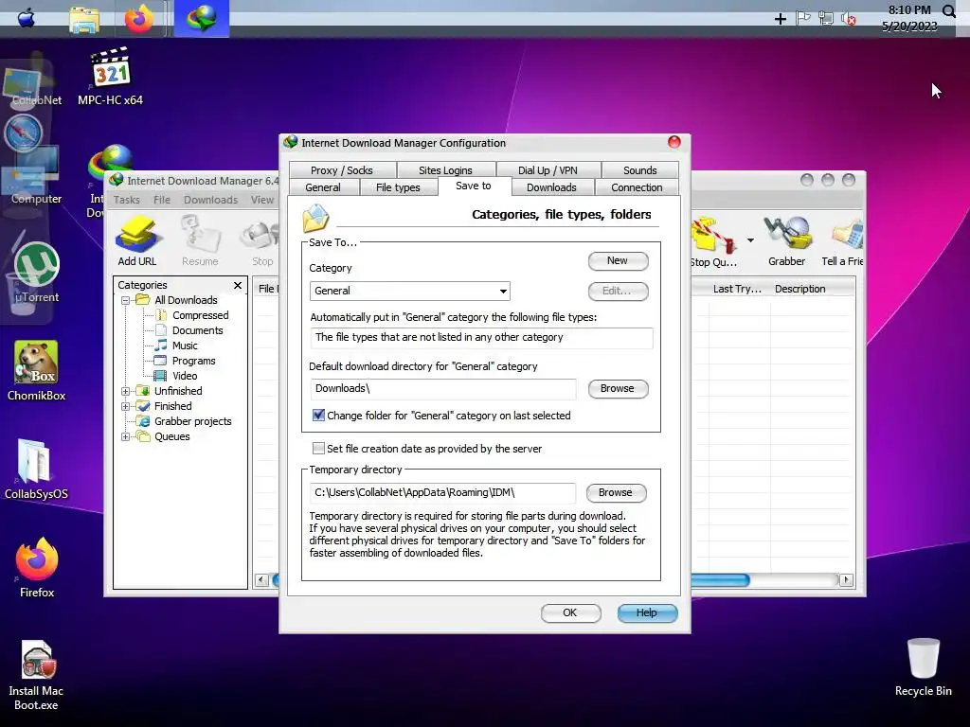Image resolution: width=970 pixels, height=727 pixels.
Task: Click the file types text field
Action: (481, 338)
